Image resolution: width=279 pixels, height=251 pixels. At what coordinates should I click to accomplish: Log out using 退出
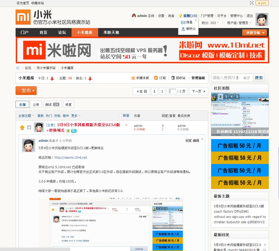point(250,16)
